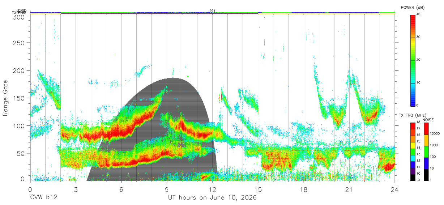Image resolution: width=444 pixels, height=205 pixels.
Task: Click the 12 tick on UT hours axis
Action: (212, 189)
